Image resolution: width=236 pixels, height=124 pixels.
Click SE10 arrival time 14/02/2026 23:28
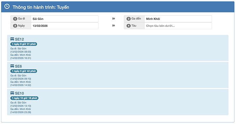pyautogui.click(x=21, y=112)
